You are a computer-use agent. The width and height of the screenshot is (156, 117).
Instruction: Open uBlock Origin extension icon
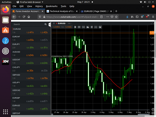[x=147, y=17]
